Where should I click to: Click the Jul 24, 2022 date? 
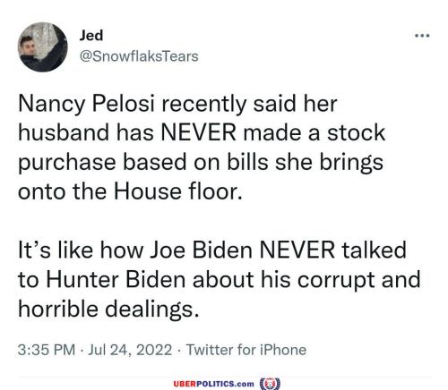(130, 350)
